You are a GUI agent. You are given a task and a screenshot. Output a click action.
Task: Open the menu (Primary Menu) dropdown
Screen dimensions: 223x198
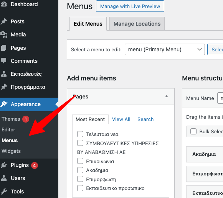point(165,49)
